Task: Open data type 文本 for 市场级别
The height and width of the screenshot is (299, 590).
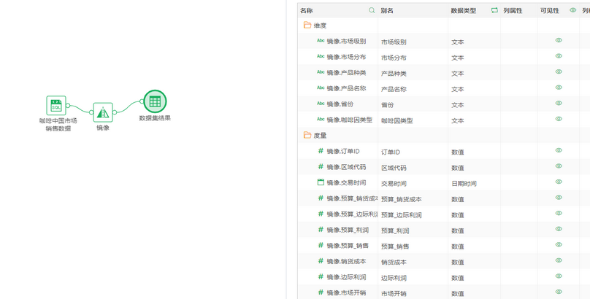Action: tap(458, 42)
